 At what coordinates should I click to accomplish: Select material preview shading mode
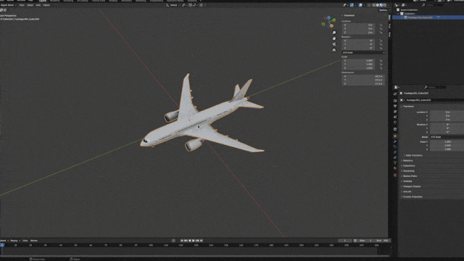381,5
